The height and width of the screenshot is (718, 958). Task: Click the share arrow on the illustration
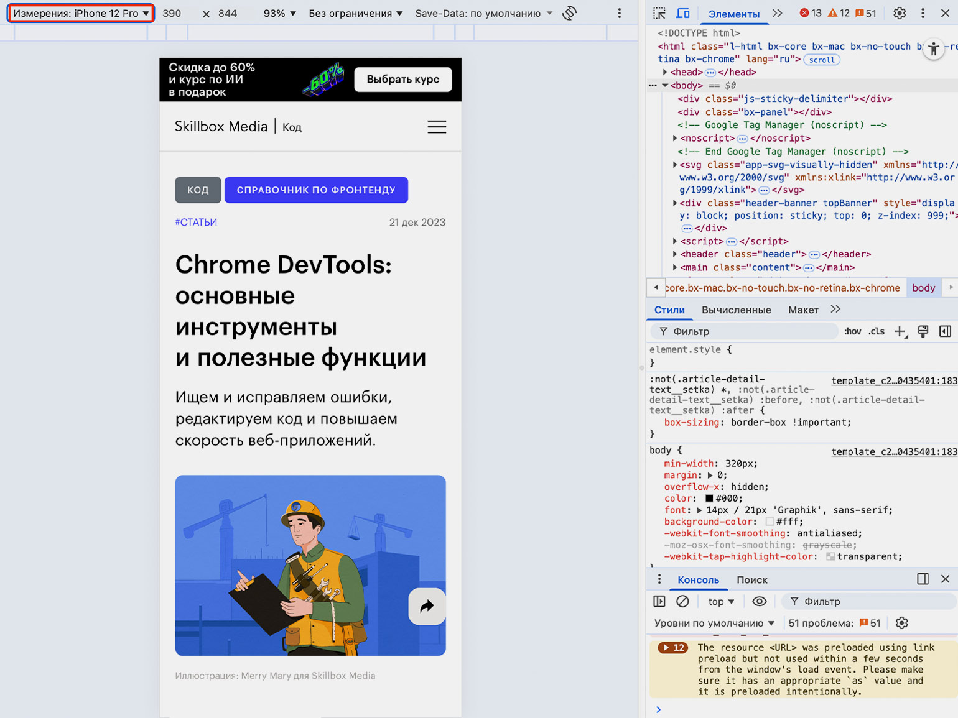click(x=427, y=606)
